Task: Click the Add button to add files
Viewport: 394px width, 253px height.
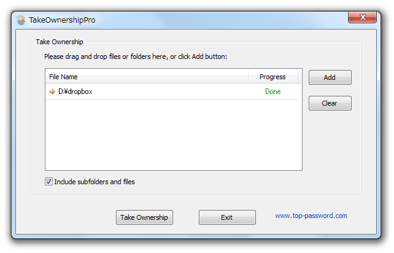Action: [x=330, y=77]
